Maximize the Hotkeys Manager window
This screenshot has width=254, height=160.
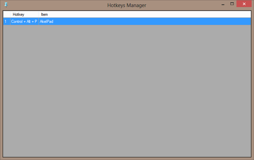pos(232,4)
